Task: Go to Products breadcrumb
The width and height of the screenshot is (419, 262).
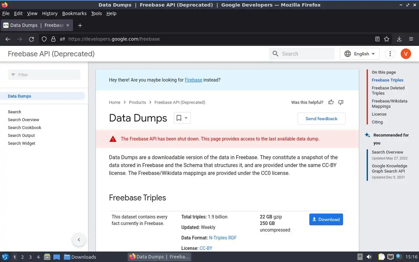Action: coord(137,102)
